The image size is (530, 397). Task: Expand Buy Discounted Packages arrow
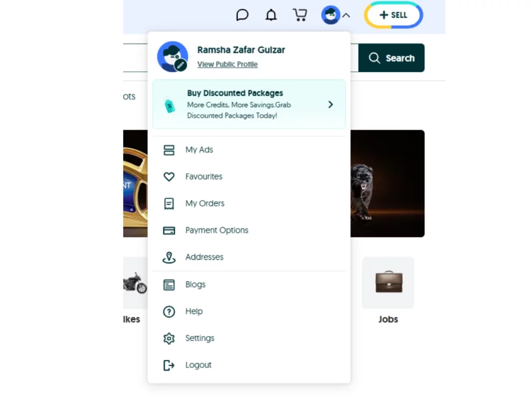click(330, 104)
